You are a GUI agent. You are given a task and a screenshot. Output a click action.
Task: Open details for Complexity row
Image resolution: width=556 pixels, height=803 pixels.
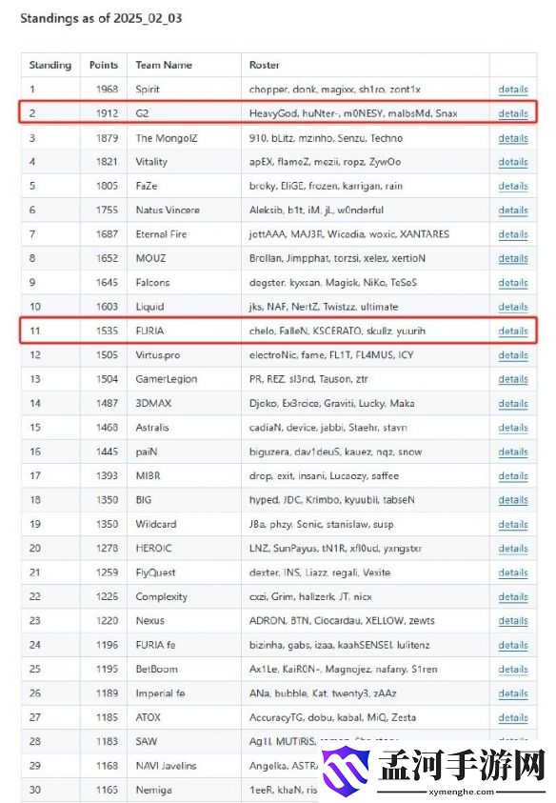coord(513,596)
